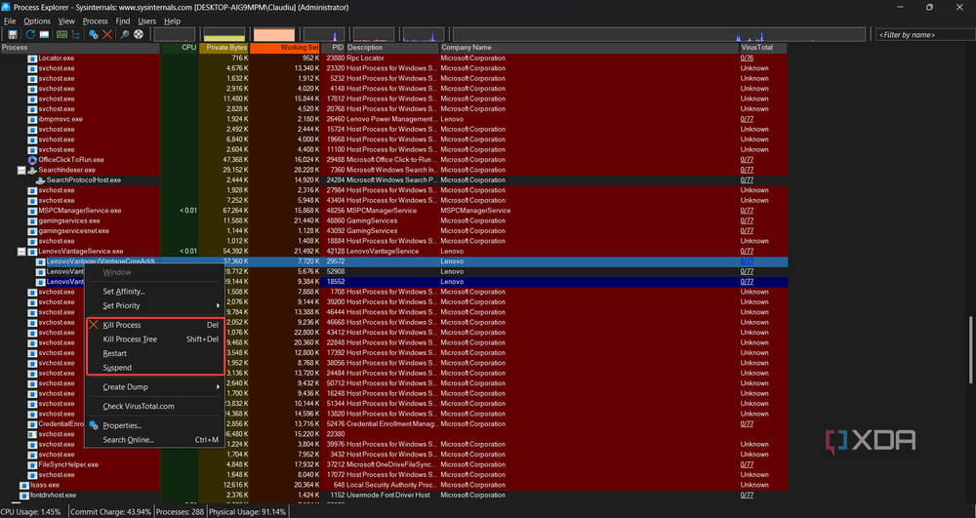Image resolution: width=976 pixels, height=518 pixels.
Task: Click 'Physical Usage: 91.14%' in status bar
Action: point(247,512)
